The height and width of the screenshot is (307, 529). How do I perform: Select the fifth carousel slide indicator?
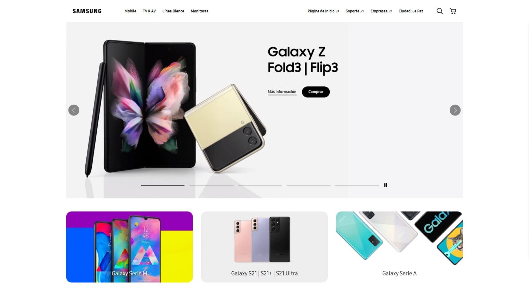[x=357, y=185]
